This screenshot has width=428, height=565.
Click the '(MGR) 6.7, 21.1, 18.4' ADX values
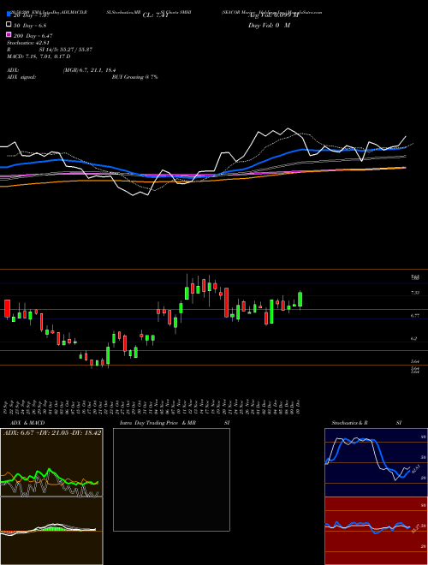click(89, 70)
